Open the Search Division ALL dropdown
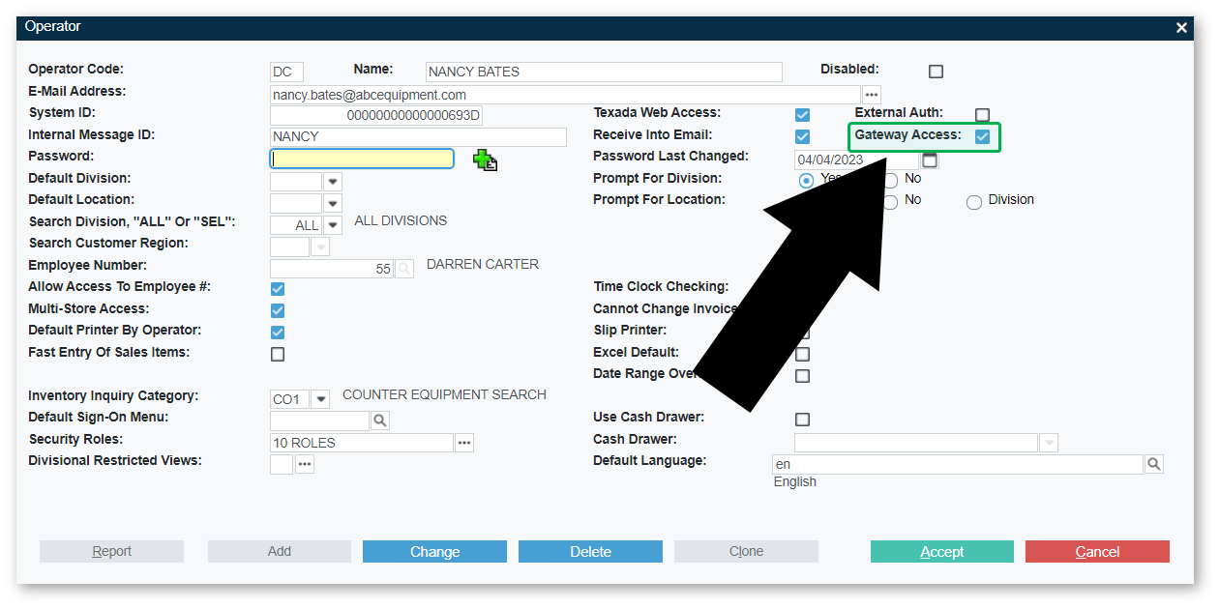 click(x=333, y=225)
